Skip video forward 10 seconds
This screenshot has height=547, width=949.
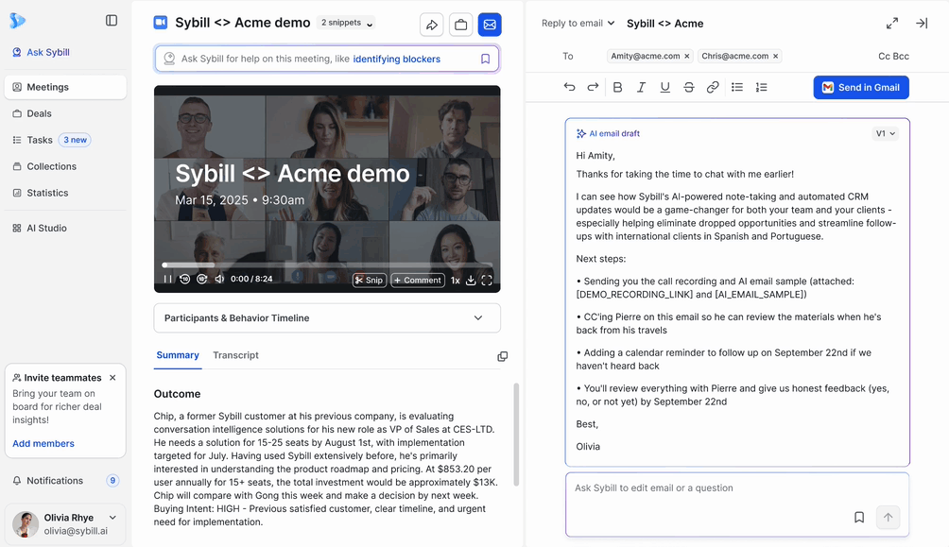[x=202, y=279]
